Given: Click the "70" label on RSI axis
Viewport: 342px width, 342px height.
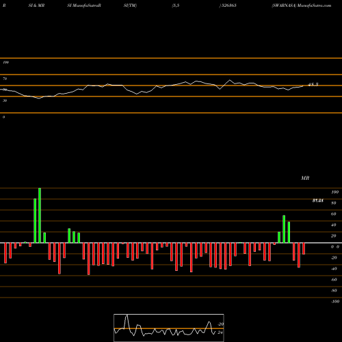Looking at the screenshot, I should pos(5,79).
